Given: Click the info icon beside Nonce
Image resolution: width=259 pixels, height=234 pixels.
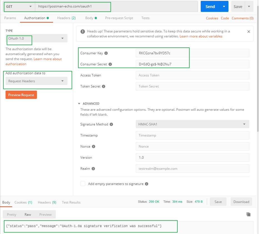Looking at the screenshot, I should tap(94, 146).
